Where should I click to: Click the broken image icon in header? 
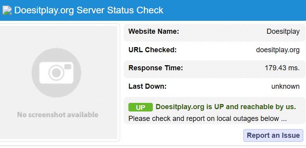click(x=7, y=10)
